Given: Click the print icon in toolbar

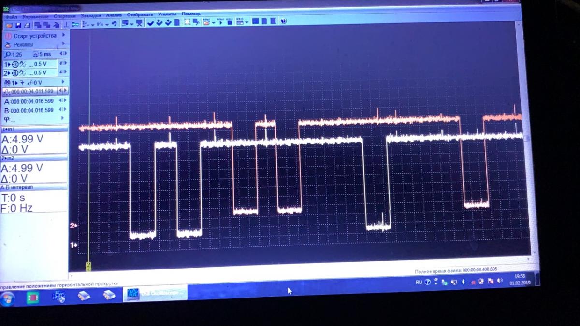Looking at the screenshot, I should (x=27, y=25).
